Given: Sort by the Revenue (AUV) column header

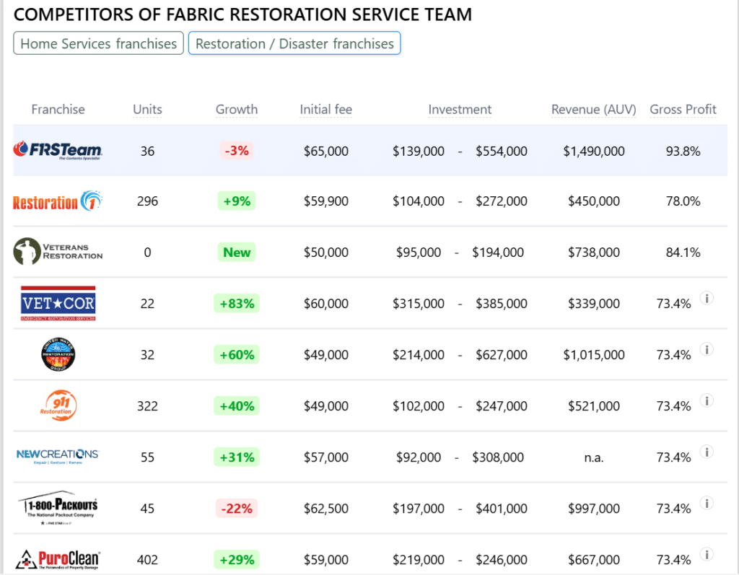Looking at the screenshot, I should [x=594, y=110].
